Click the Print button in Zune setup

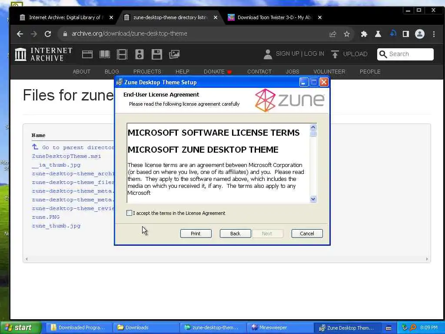click(196, 234)
